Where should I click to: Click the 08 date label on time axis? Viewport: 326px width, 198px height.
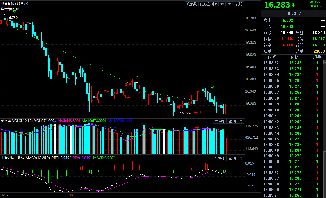pyautogui.click(x=71, y=195)
